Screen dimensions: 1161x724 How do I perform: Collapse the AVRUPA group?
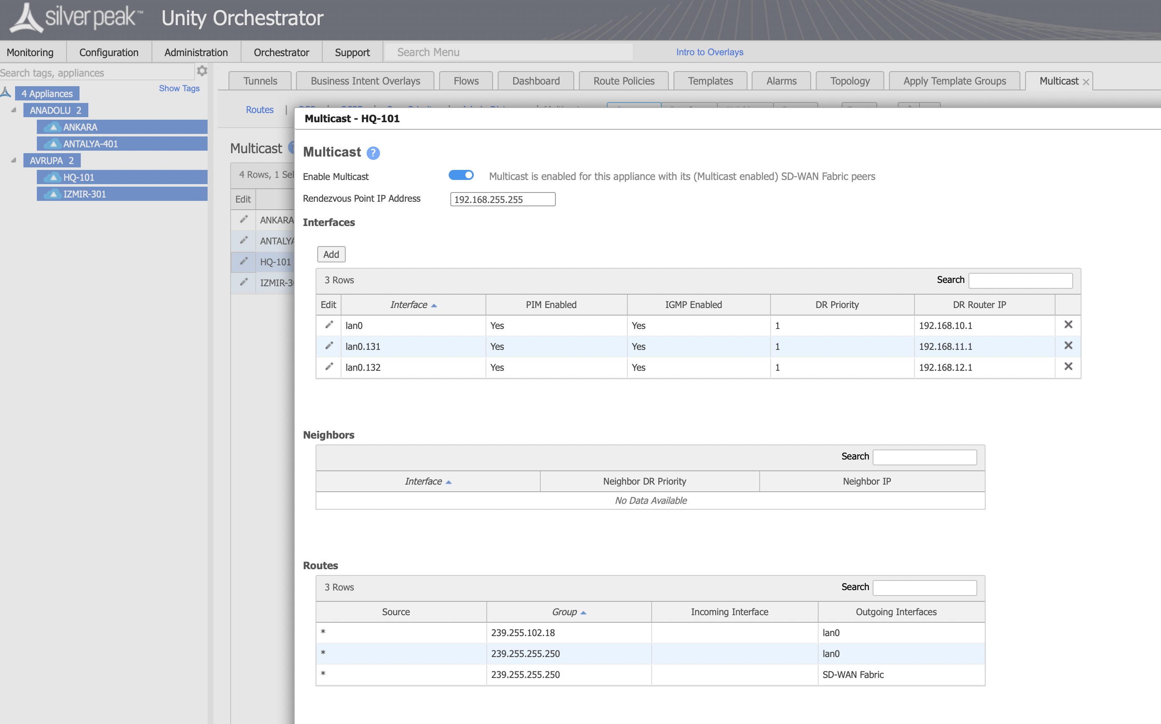(13, 160)
